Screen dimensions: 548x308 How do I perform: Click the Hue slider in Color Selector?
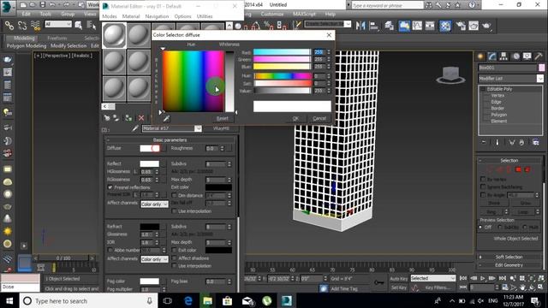[283, 75]
